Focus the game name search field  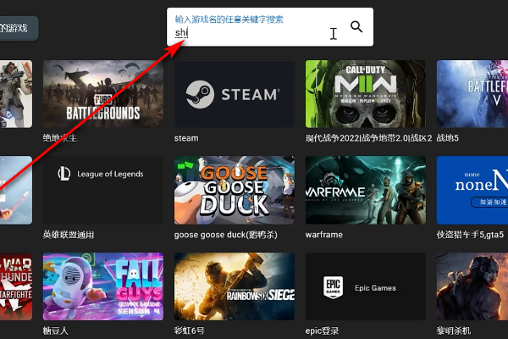(270, 27)
